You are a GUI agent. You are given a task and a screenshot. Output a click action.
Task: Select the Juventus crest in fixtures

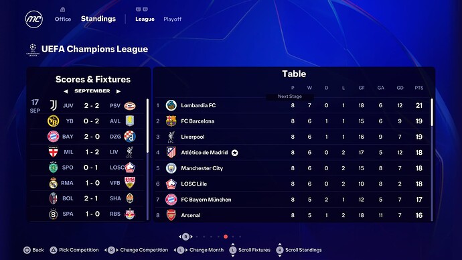(x=53, y=105)
